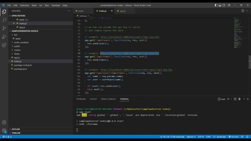Viewport: 251px width, 141px height.
Task: Switch to the www editor tab
Action: point(84,11)
